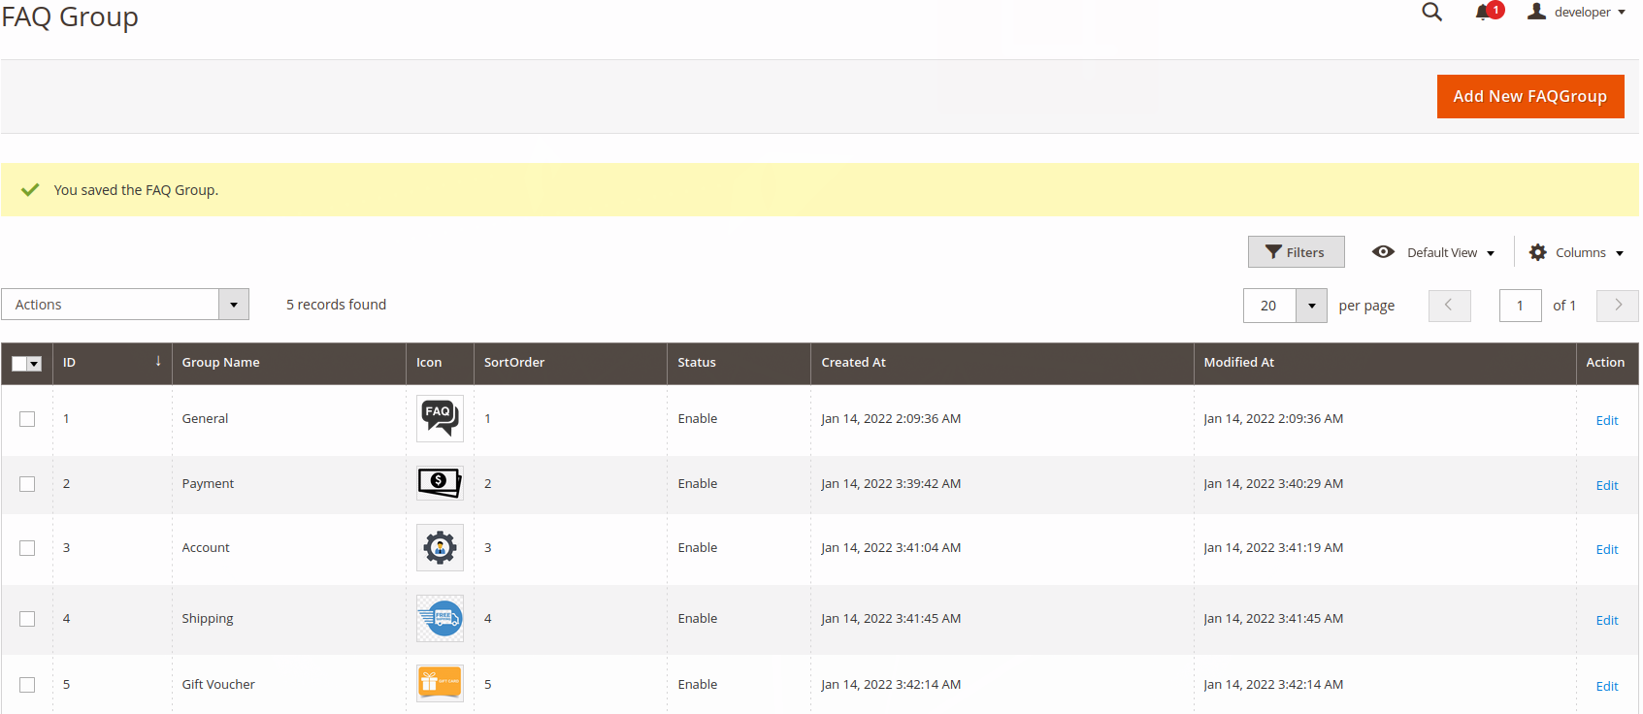Screen dimensions: 1643x714
Task: Click the page number input field
Action: [1520, 306]
